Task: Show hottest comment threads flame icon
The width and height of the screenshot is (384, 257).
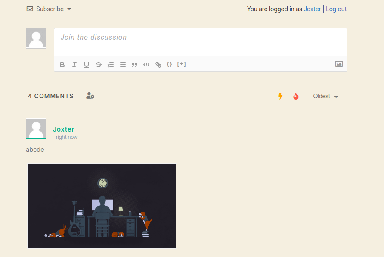Action: click(x=296, y=96)
